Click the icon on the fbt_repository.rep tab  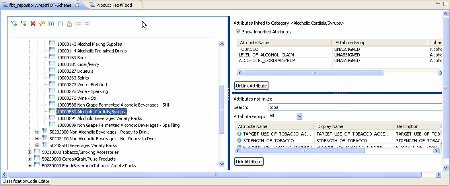(5, 5)
